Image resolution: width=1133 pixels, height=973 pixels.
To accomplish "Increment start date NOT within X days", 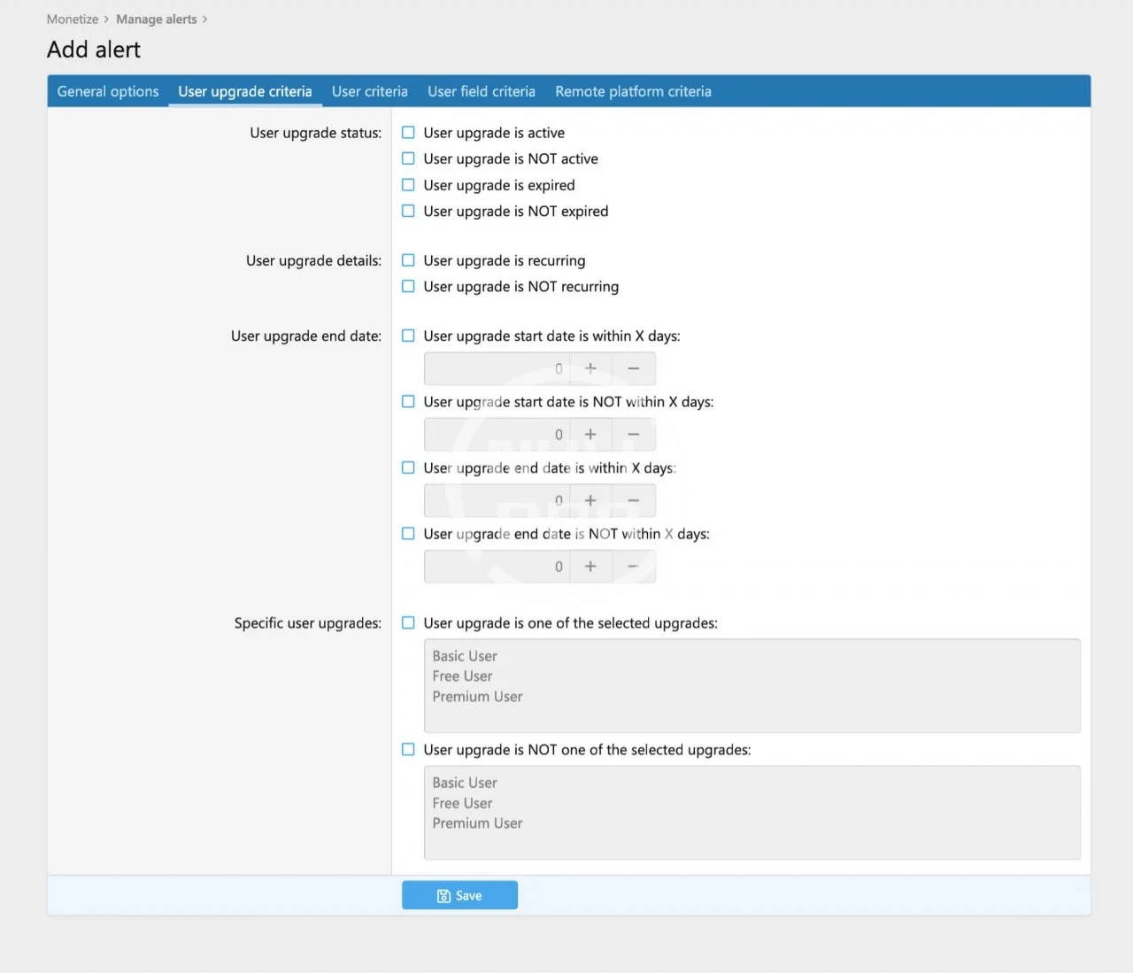I will tap(590, 435).
